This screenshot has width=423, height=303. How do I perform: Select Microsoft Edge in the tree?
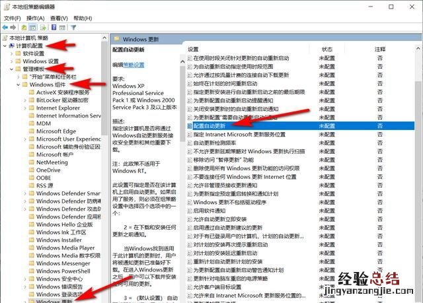56,131
